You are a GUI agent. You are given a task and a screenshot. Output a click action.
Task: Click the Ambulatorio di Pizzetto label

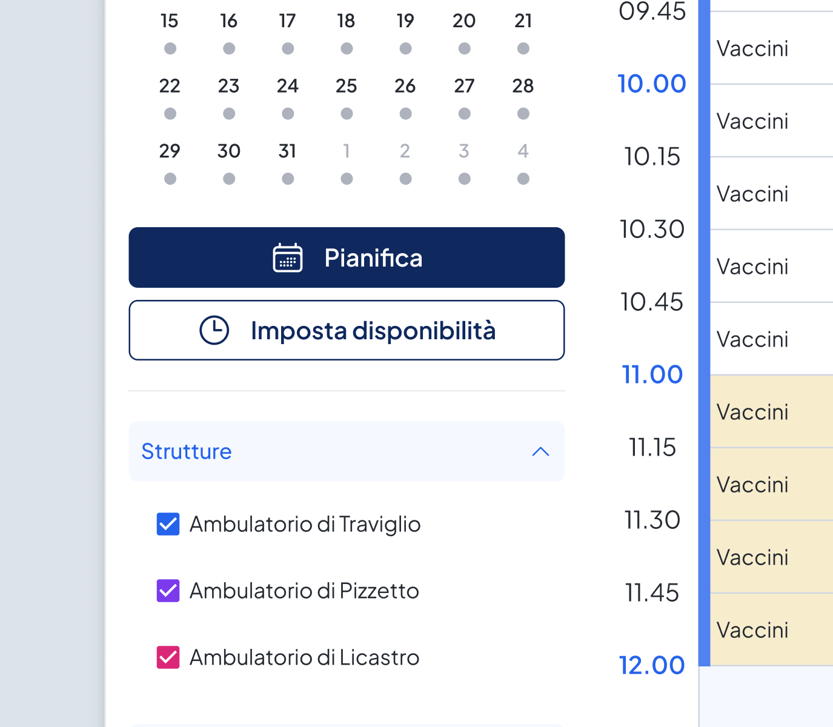coord(304,591)
